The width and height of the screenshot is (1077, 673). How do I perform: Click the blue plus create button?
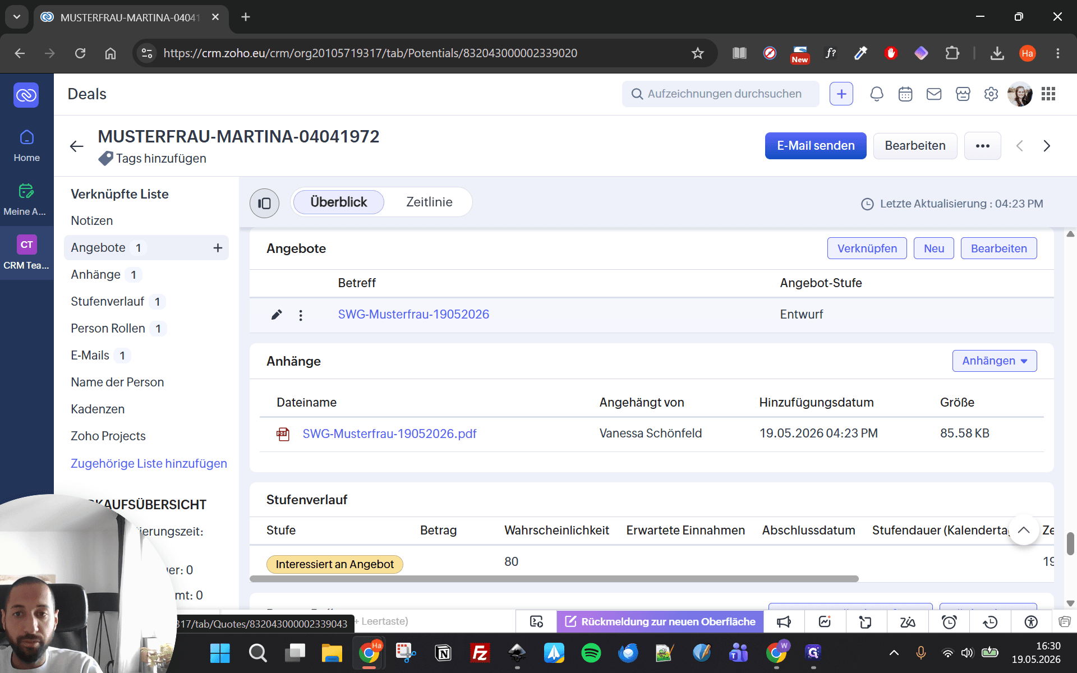[x=841, y=94]
